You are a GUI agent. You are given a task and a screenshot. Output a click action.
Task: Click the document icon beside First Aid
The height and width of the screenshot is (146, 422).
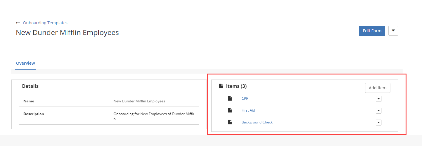(x=230, y=110)
